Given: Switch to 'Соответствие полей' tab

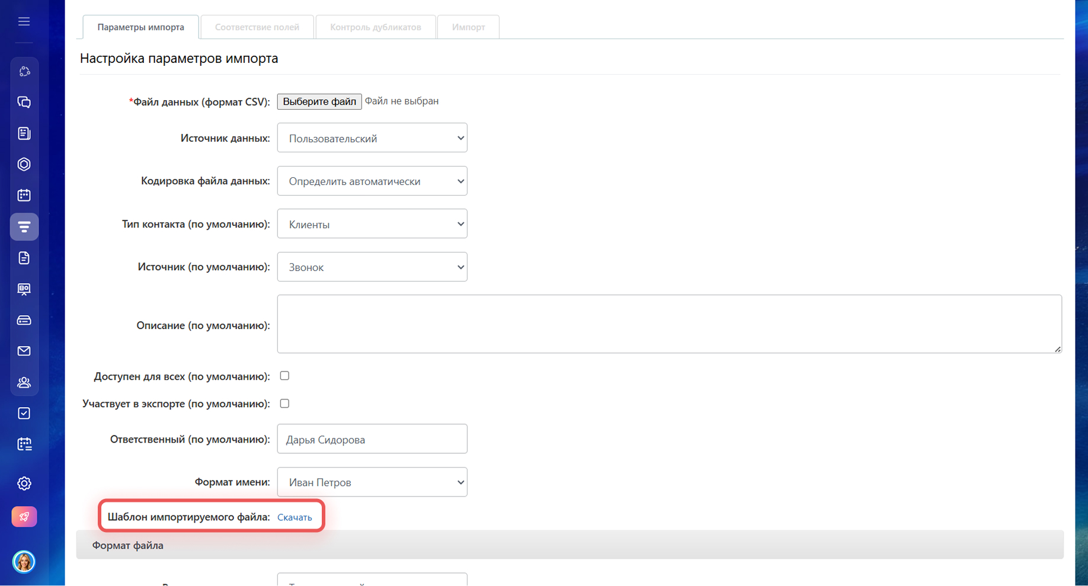Looking at the screenshot, I should [x=257, y=27].
